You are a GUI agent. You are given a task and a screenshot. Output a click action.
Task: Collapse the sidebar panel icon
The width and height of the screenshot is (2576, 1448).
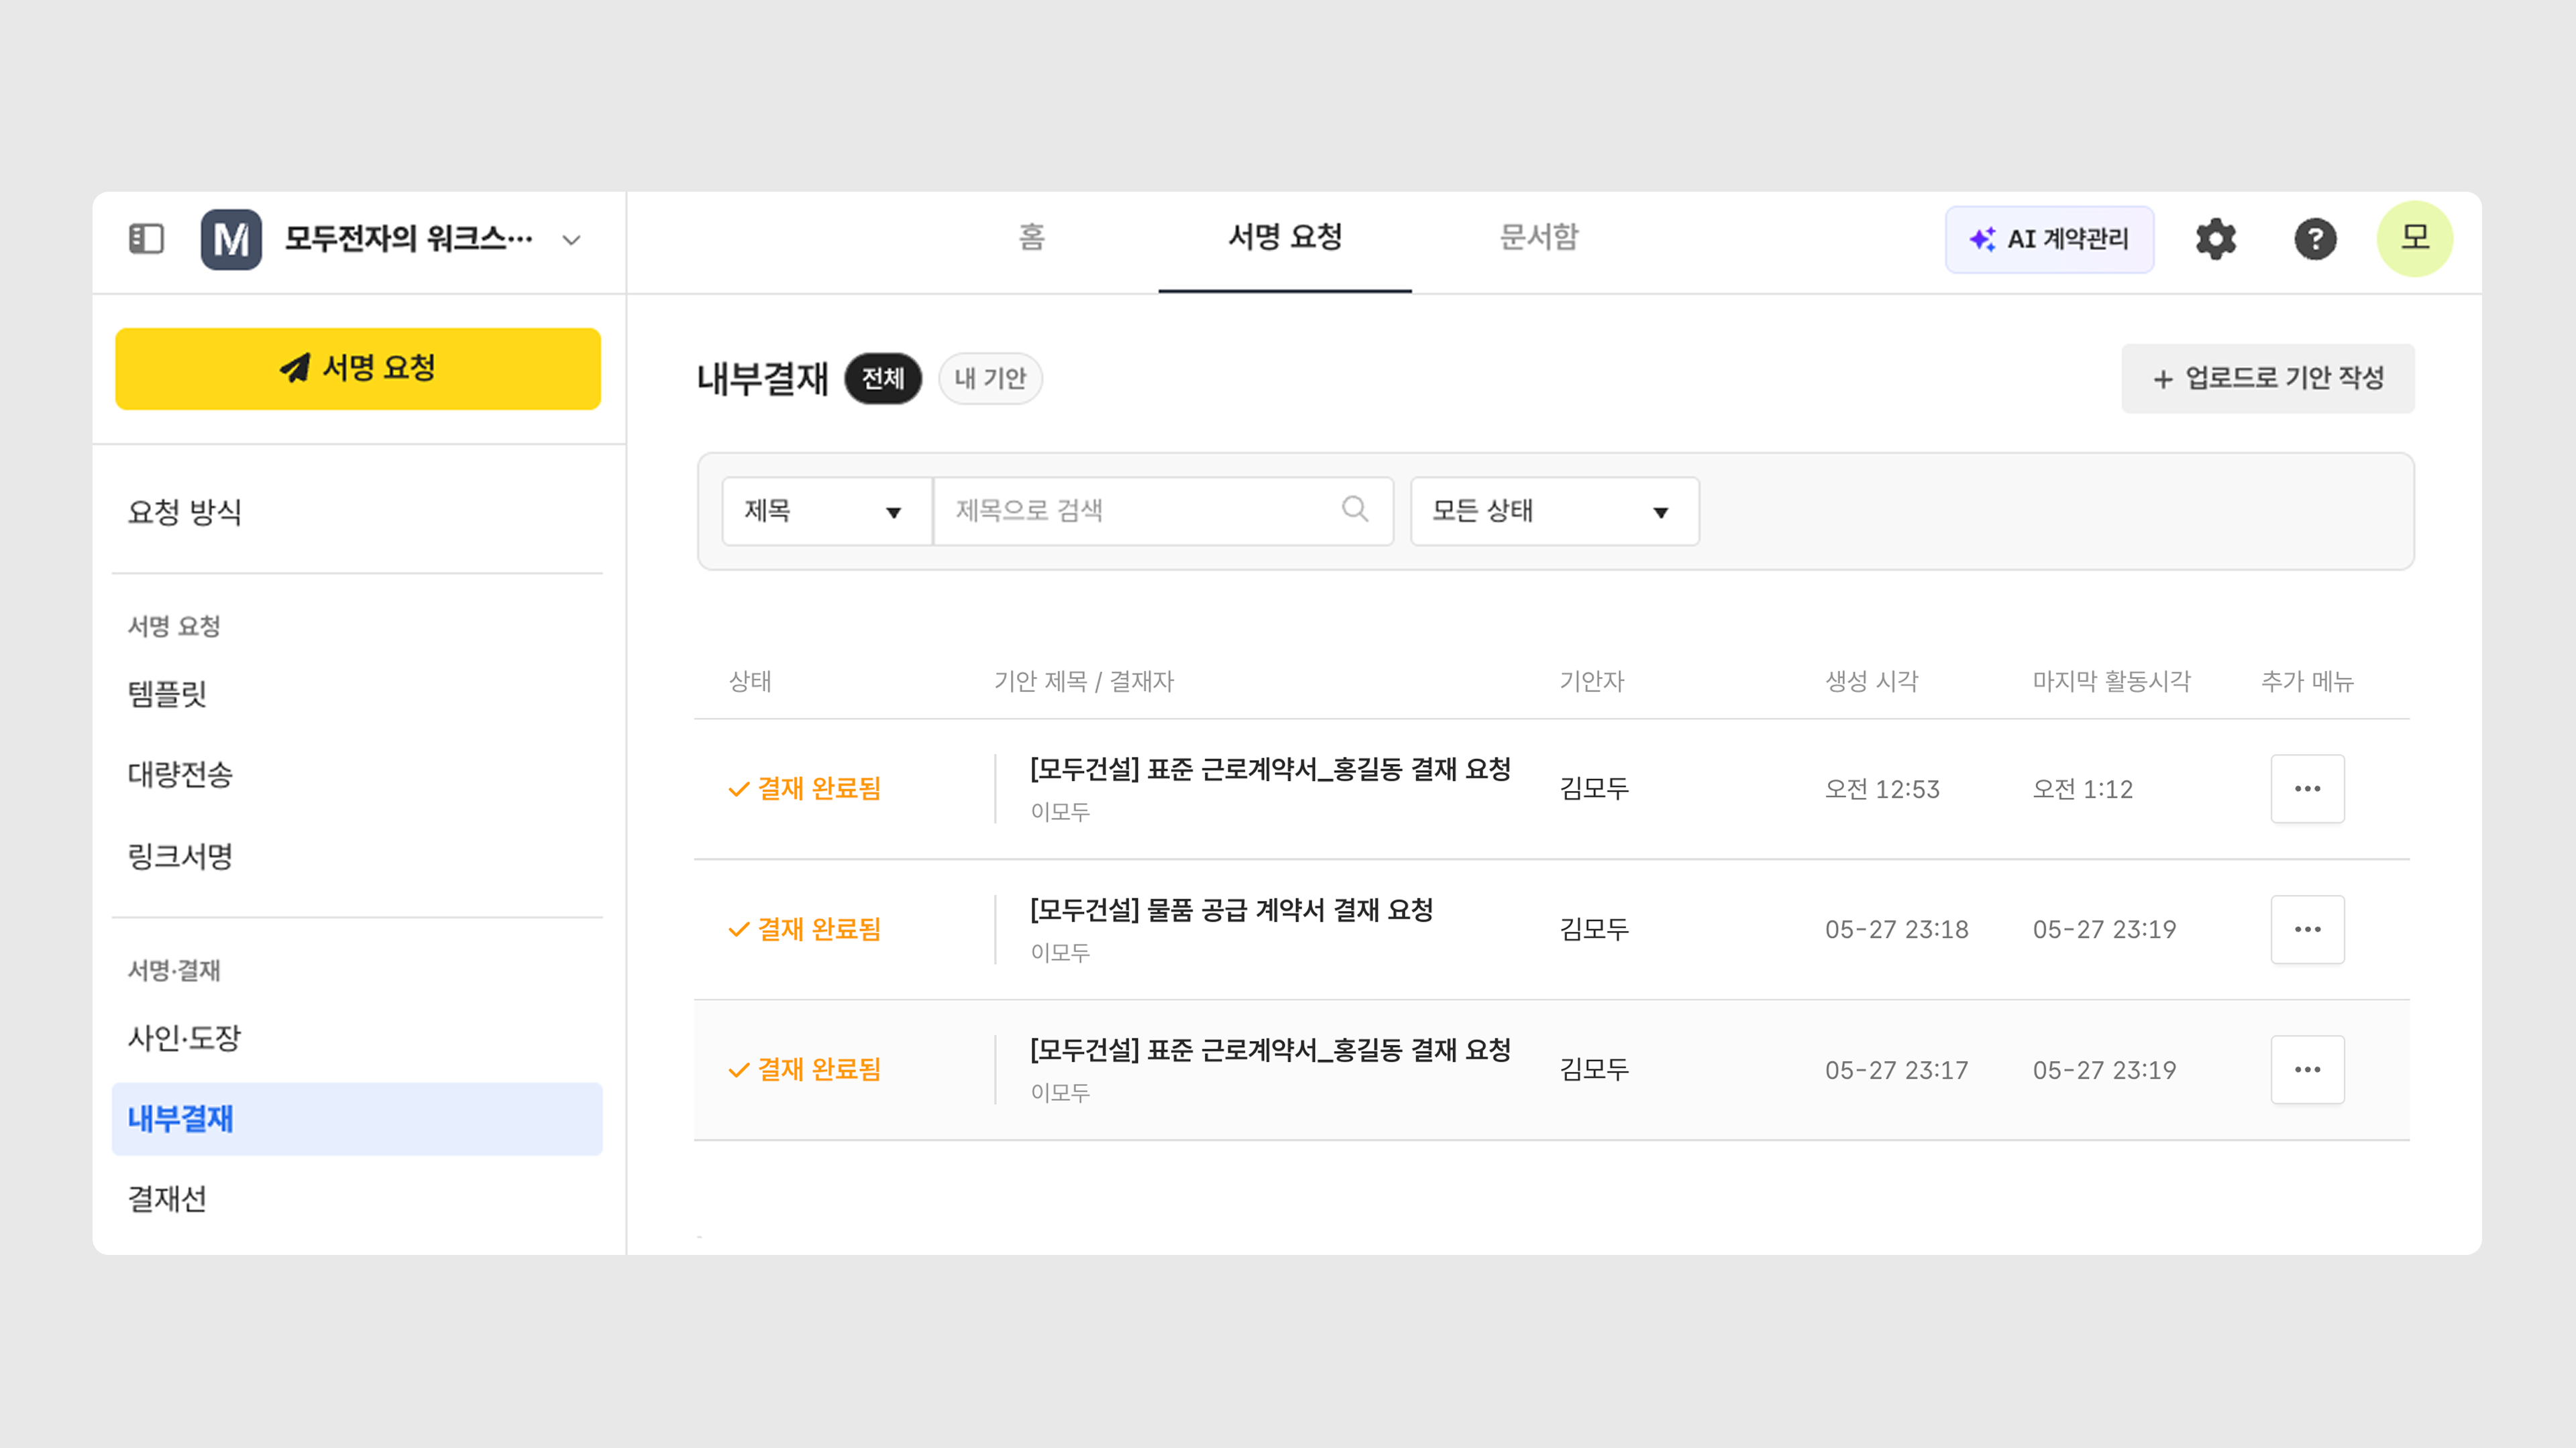point(146,239)
